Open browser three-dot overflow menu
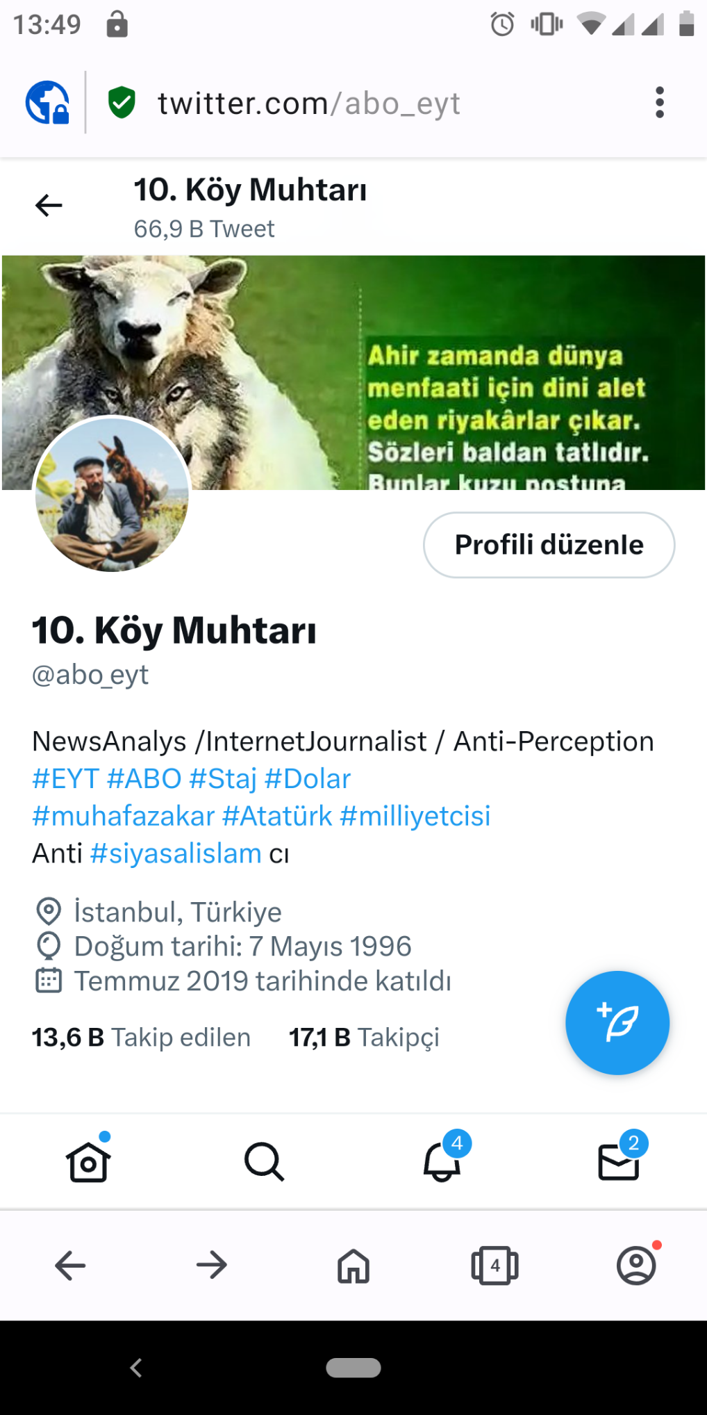This screenshot has height=1415, width=707. click(660, 103)
